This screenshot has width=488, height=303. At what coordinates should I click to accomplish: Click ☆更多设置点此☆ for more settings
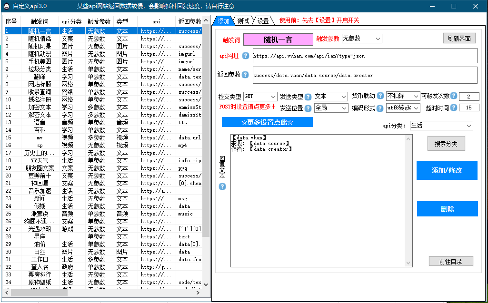[267, 122]
